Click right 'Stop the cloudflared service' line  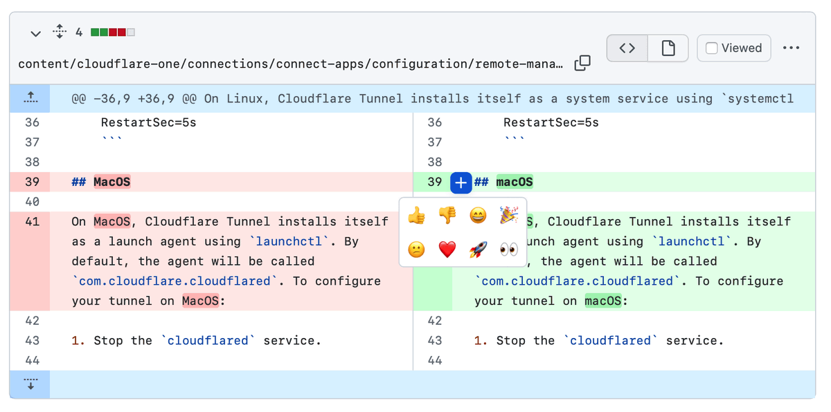click(x=599, y=341)
